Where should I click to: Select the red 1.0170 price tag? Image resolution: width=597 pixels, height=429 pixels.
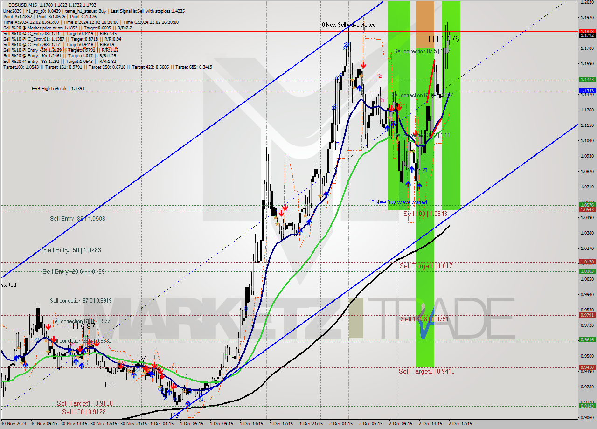click(587, 262)
